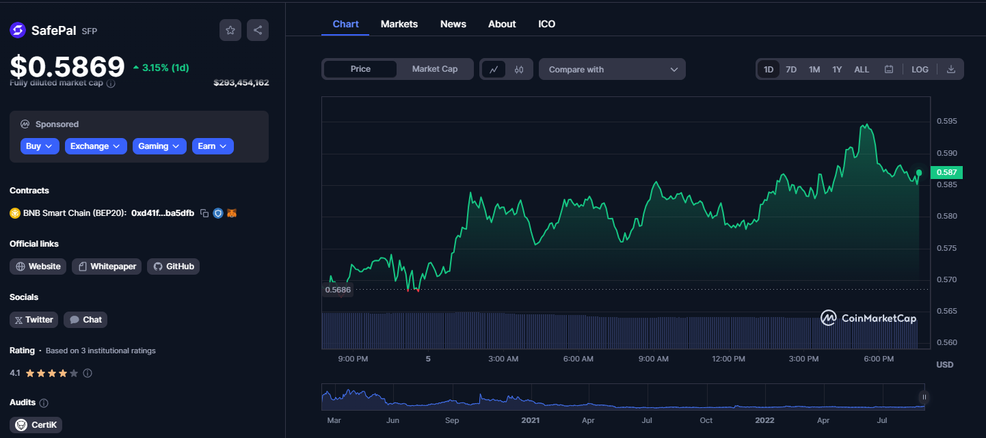Expand the Exchange sponsored dropdown

pyautogui.click(x=96, y=146)
